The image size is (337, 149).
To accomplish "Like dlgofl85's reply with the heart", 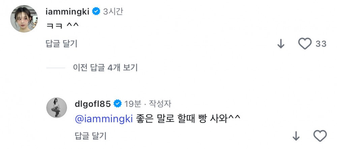I will (320, 136).
